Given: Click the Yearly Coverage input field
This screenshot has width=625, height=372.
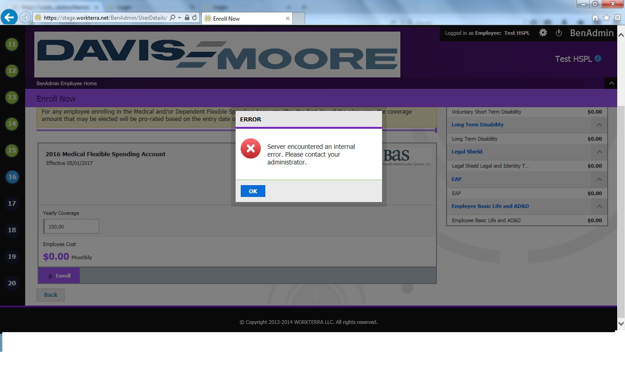Looking at the screenshot, I should 71,227.
